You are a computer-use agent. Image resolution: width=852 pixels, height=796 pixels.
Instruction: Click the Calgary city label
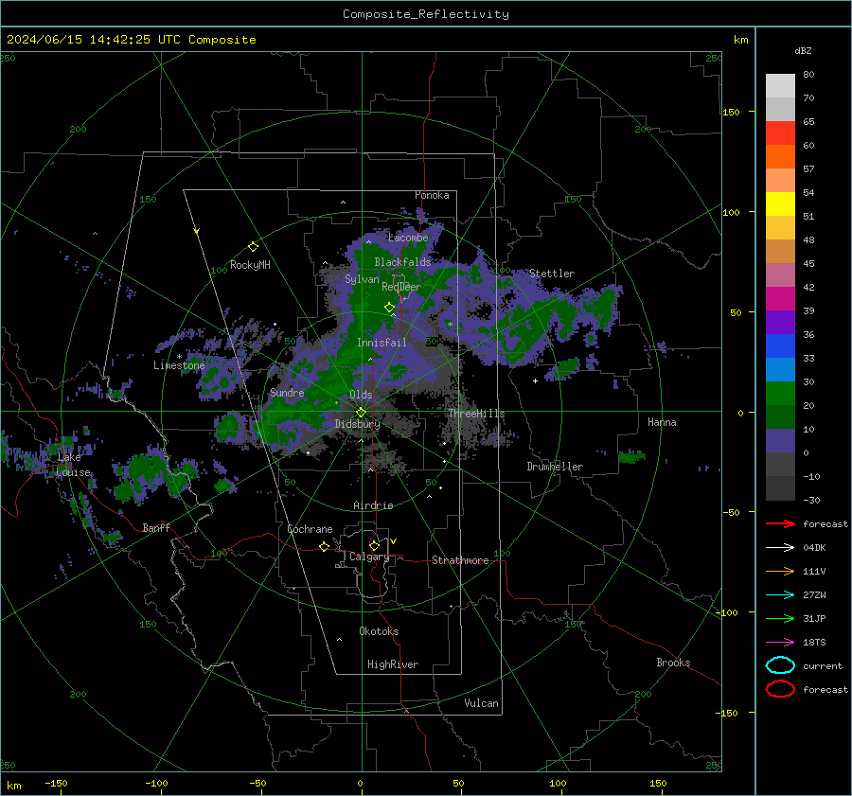(x=369, y=557)
